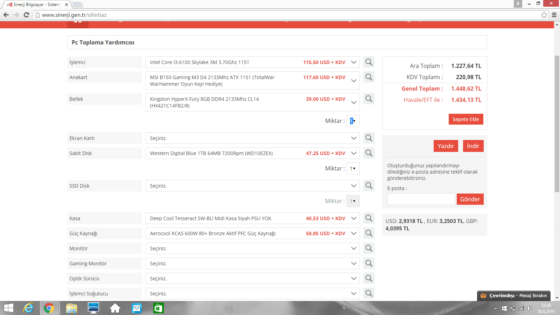Show hidden system tray icons
This screenshot has width=560, height=315.
[496, 308]
